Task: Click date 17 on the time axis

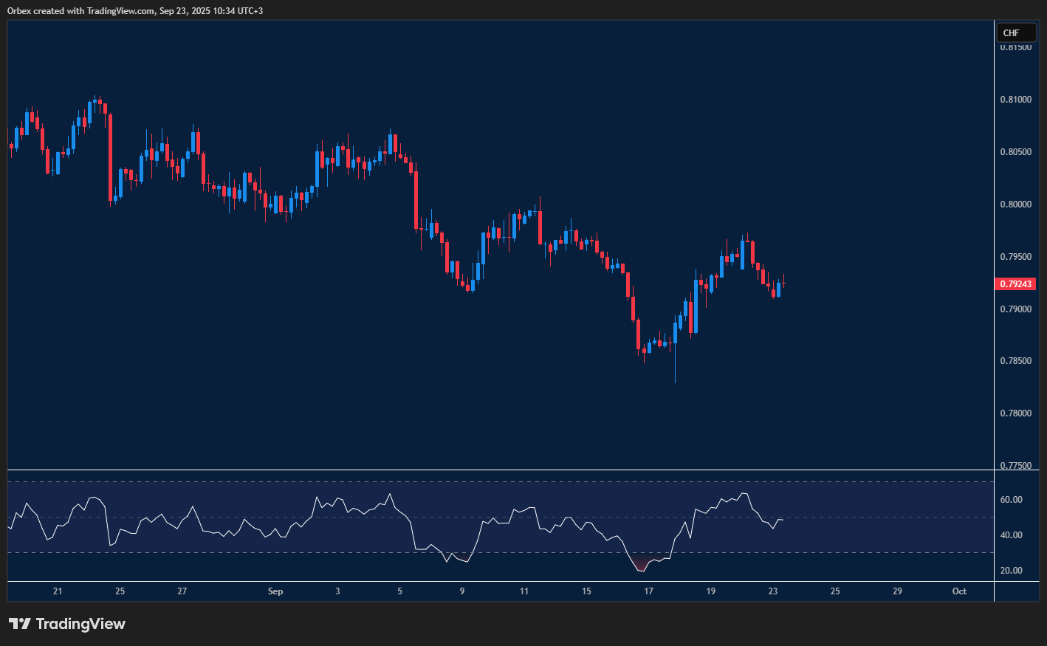Action: pyautogui.click(x=648, y=591)
